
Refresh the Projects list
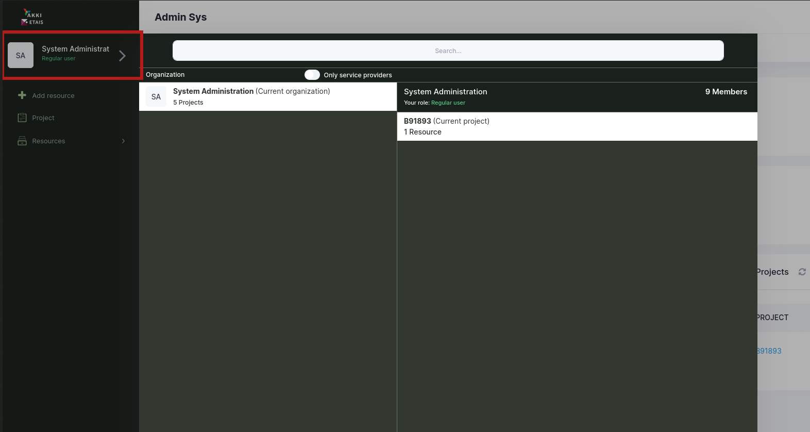tap(802, 272)
